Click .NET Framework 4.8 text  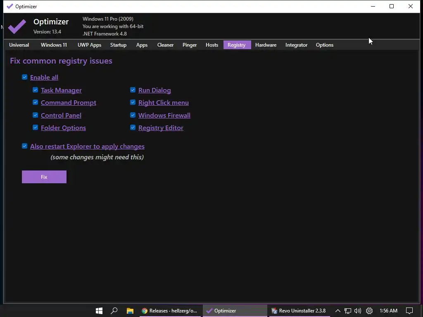[105, 34]
